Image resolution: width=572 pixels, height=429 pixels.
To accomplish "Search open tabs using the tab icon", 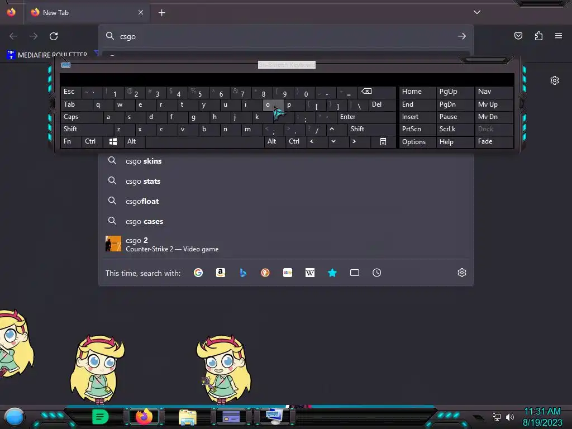I will point(355,273).
